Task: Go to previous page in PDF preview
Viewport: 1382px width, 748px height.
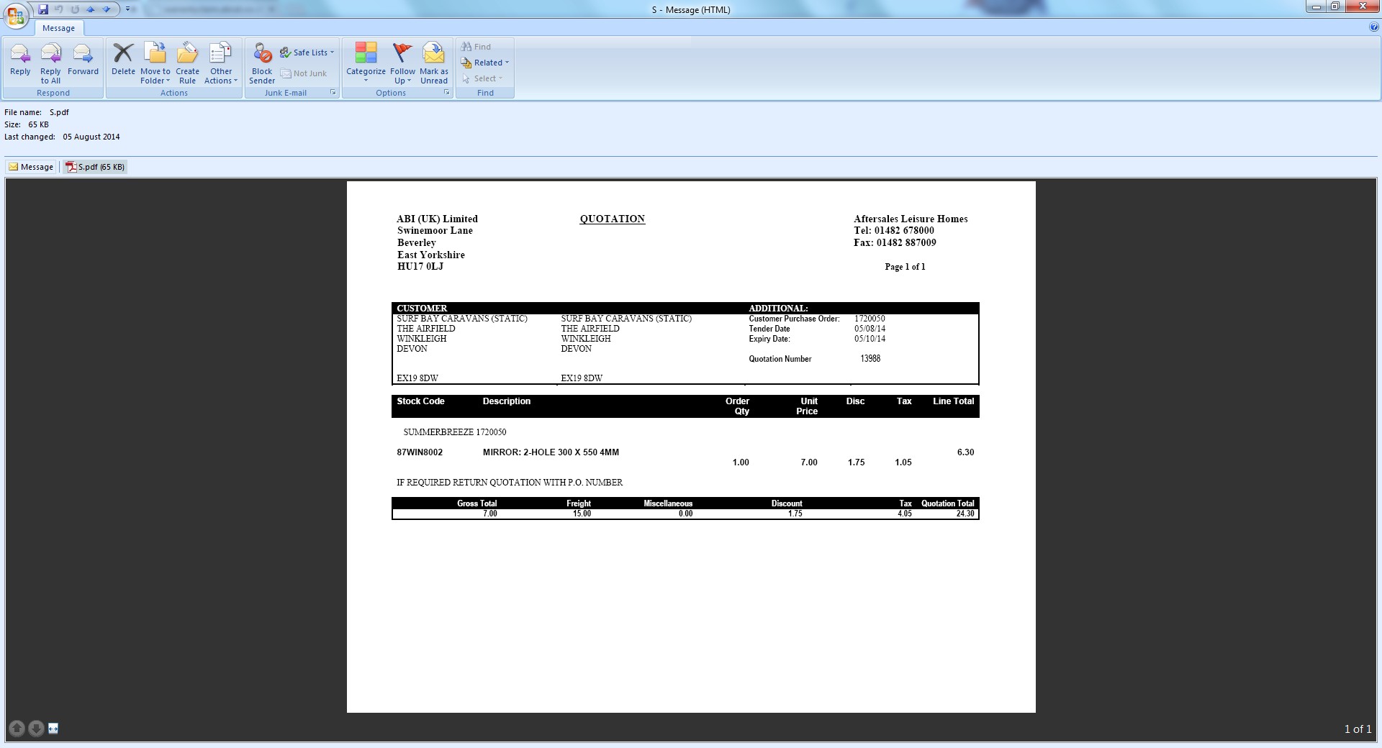Action: pyautogui.click(x=17, y=729)
